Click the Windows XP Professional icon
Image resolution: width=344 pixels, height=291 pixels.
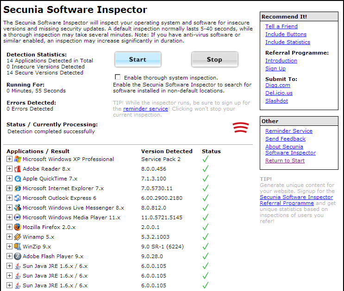(18, 159)
